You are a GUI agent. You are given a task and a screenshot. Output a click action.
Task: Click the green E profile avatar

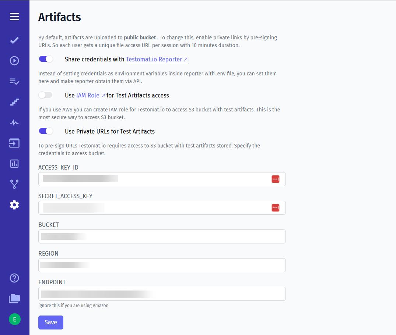(x=14, y=320)
